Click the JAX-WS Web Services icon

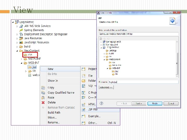pyautogui.click(x=21, y=26)
